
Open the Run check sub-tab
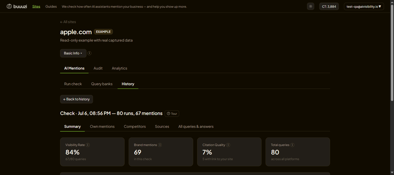(x=73, y=84)
